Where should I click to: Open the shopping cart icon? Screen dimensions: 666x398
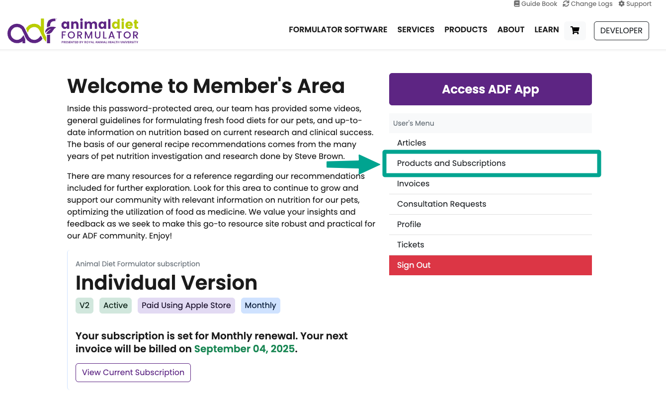click(x=575, y=30)
